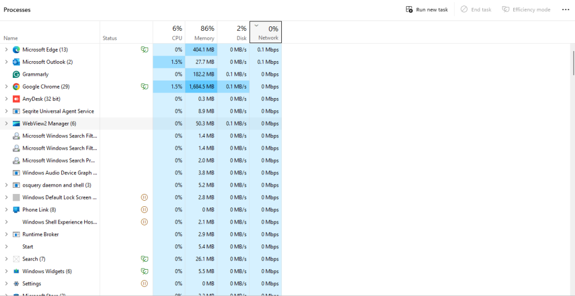Click the Runtime Broker process icon
Viewport: 575px width, 296px height.
(16, 234)
